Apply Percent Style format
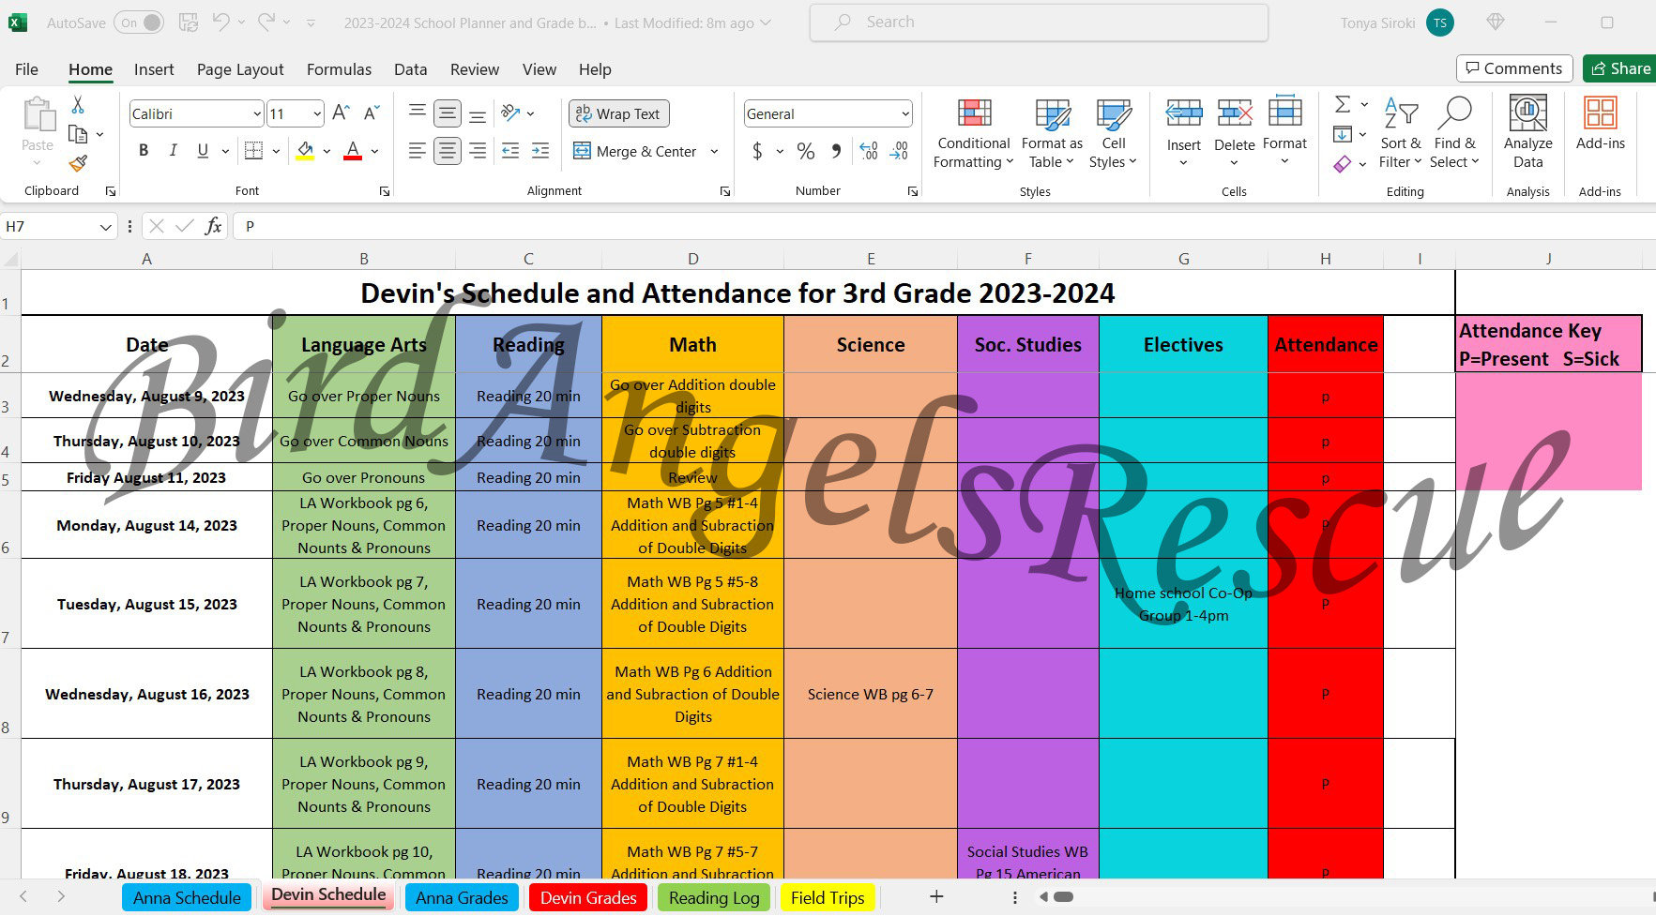The height and width of the screenshot is (916, 1656). tap(805, 151)
